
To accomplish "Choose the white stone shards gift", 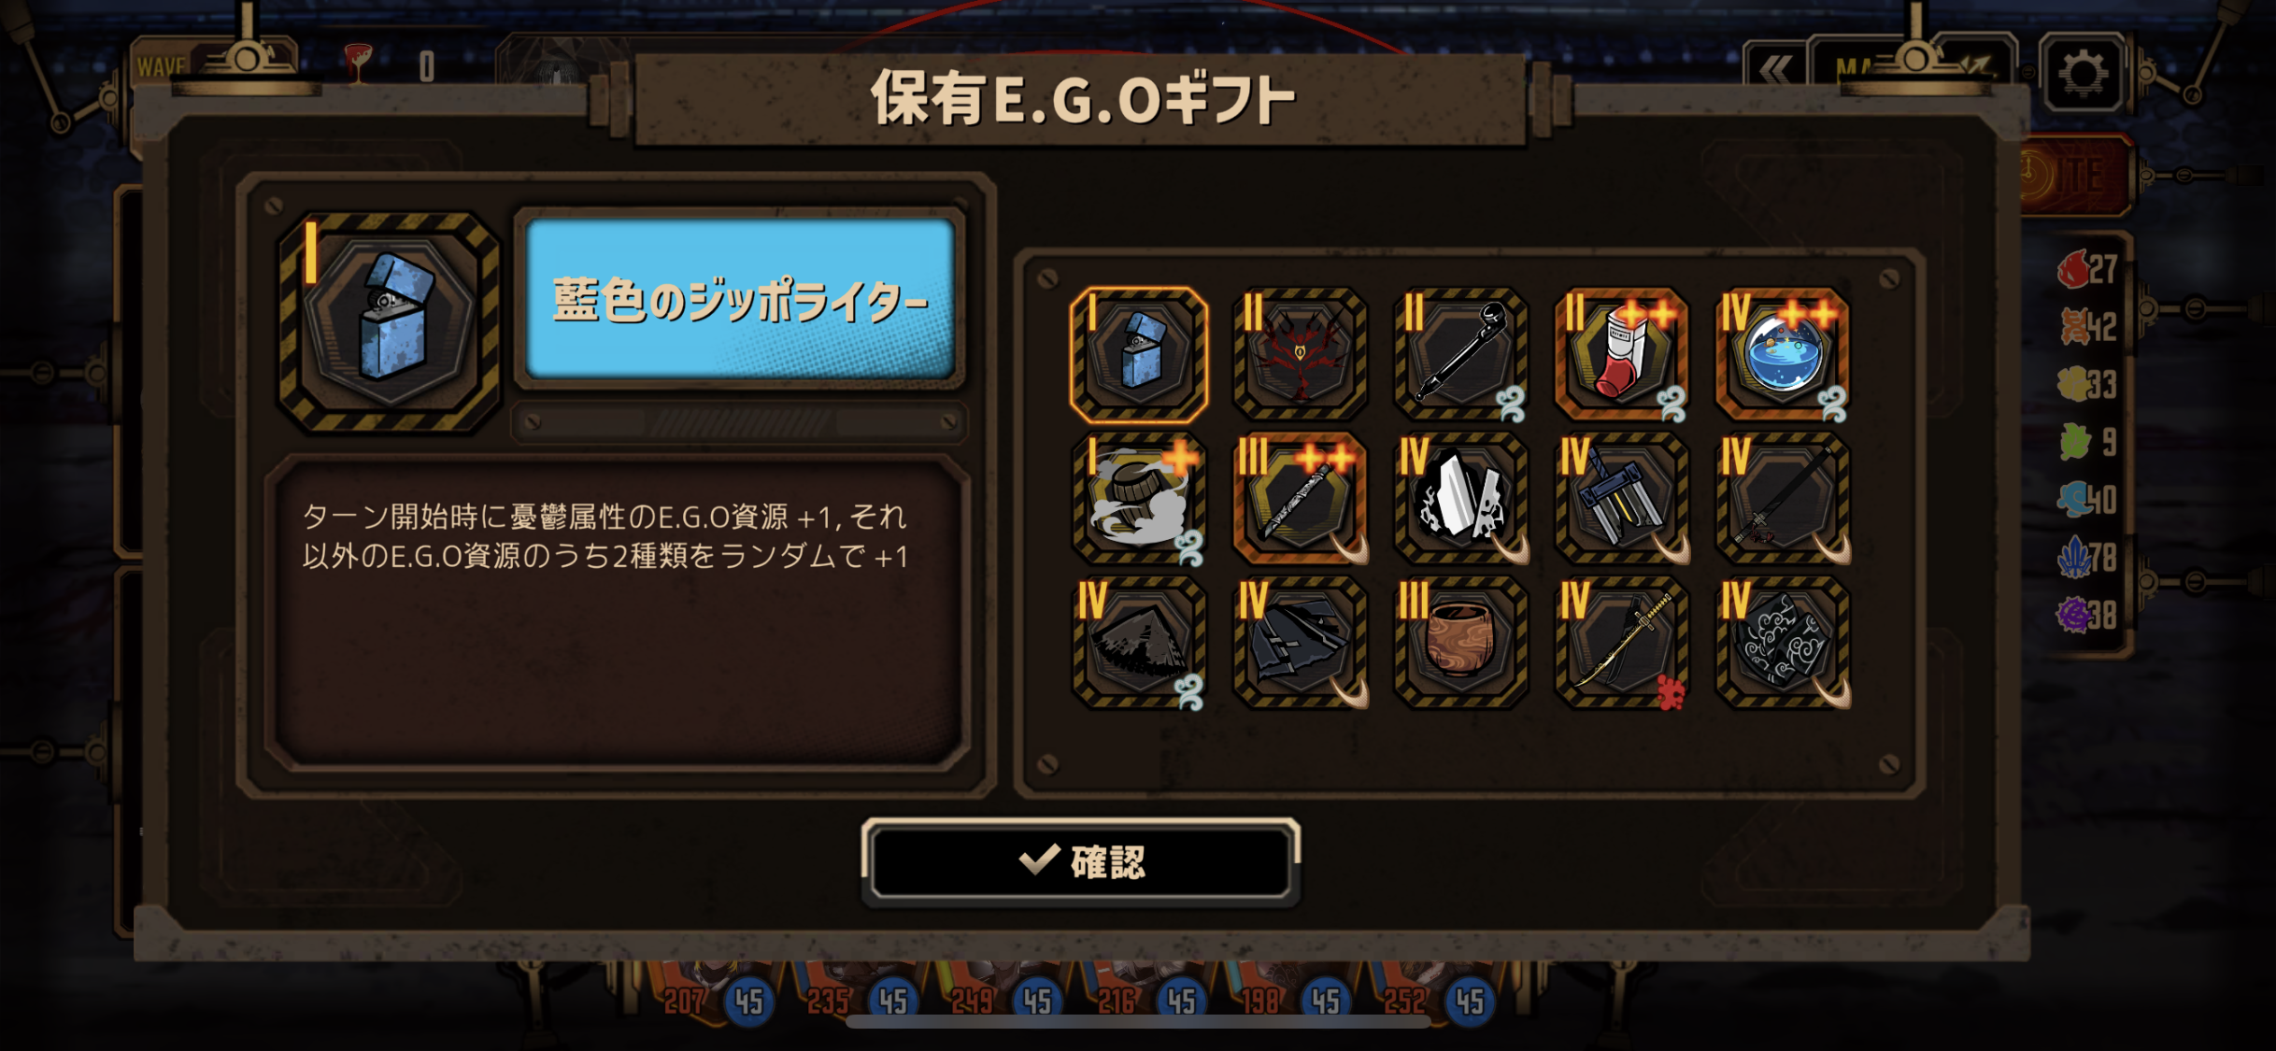I will click(x=1460, y=499).
